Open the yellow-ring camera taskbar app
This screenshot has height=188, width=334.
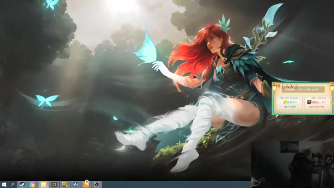pyautogui.click(x=54, y=184)
